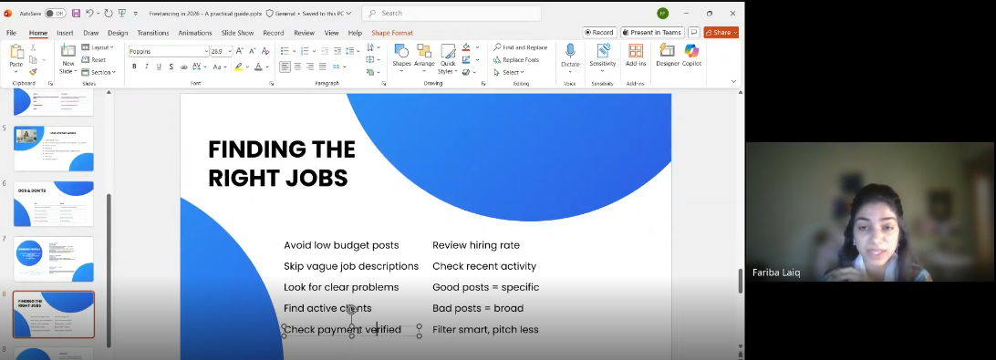Decrease the list indent level
Screen dimensions: 996x360
325,51
